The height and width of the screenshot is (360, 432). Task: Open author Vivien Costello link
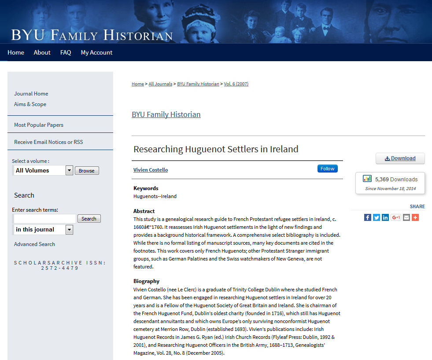click(151, 170)
